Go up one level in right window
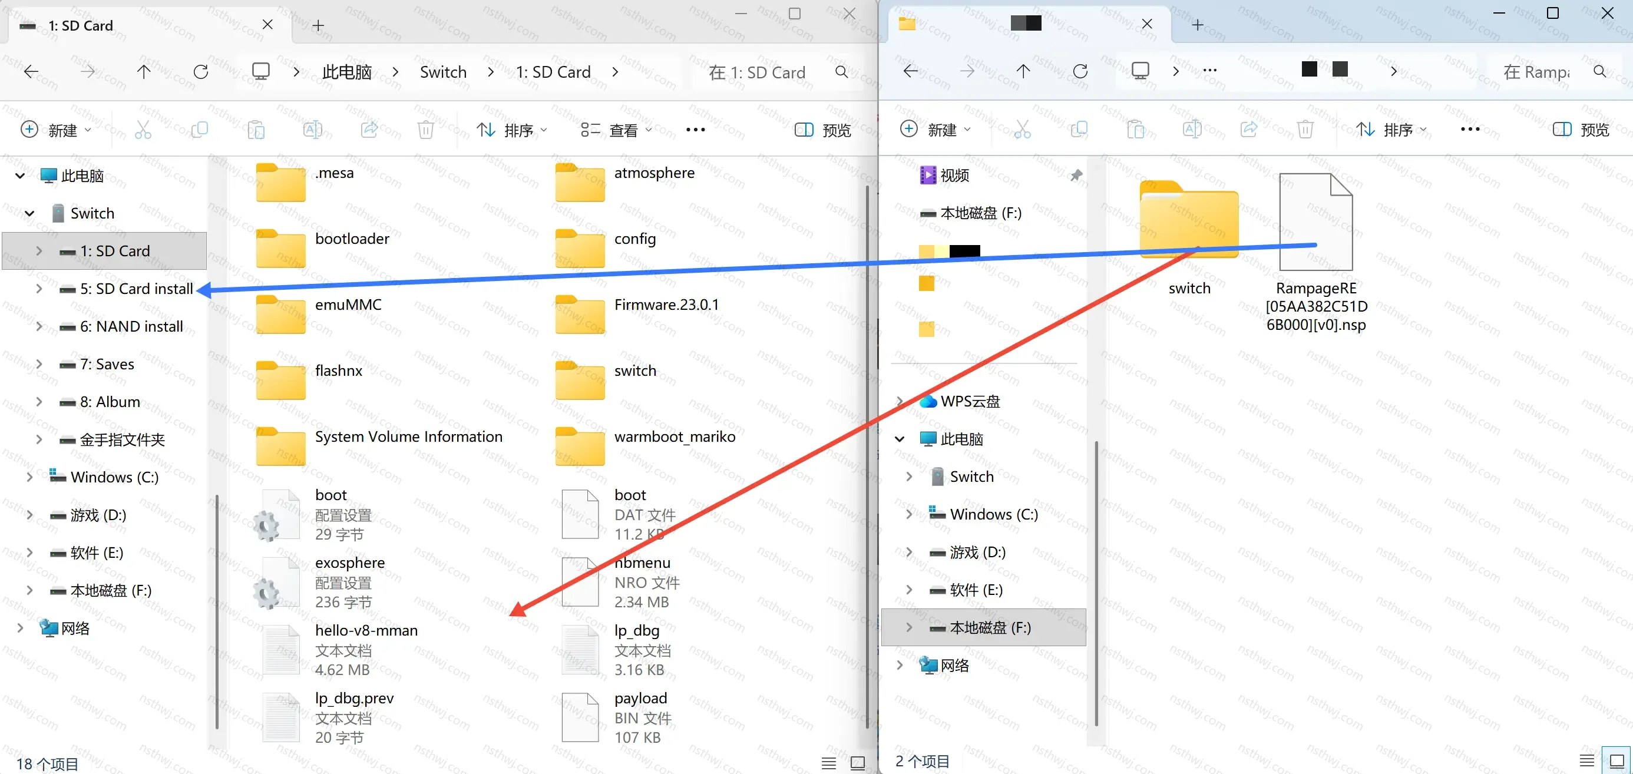 point(1023,71)
